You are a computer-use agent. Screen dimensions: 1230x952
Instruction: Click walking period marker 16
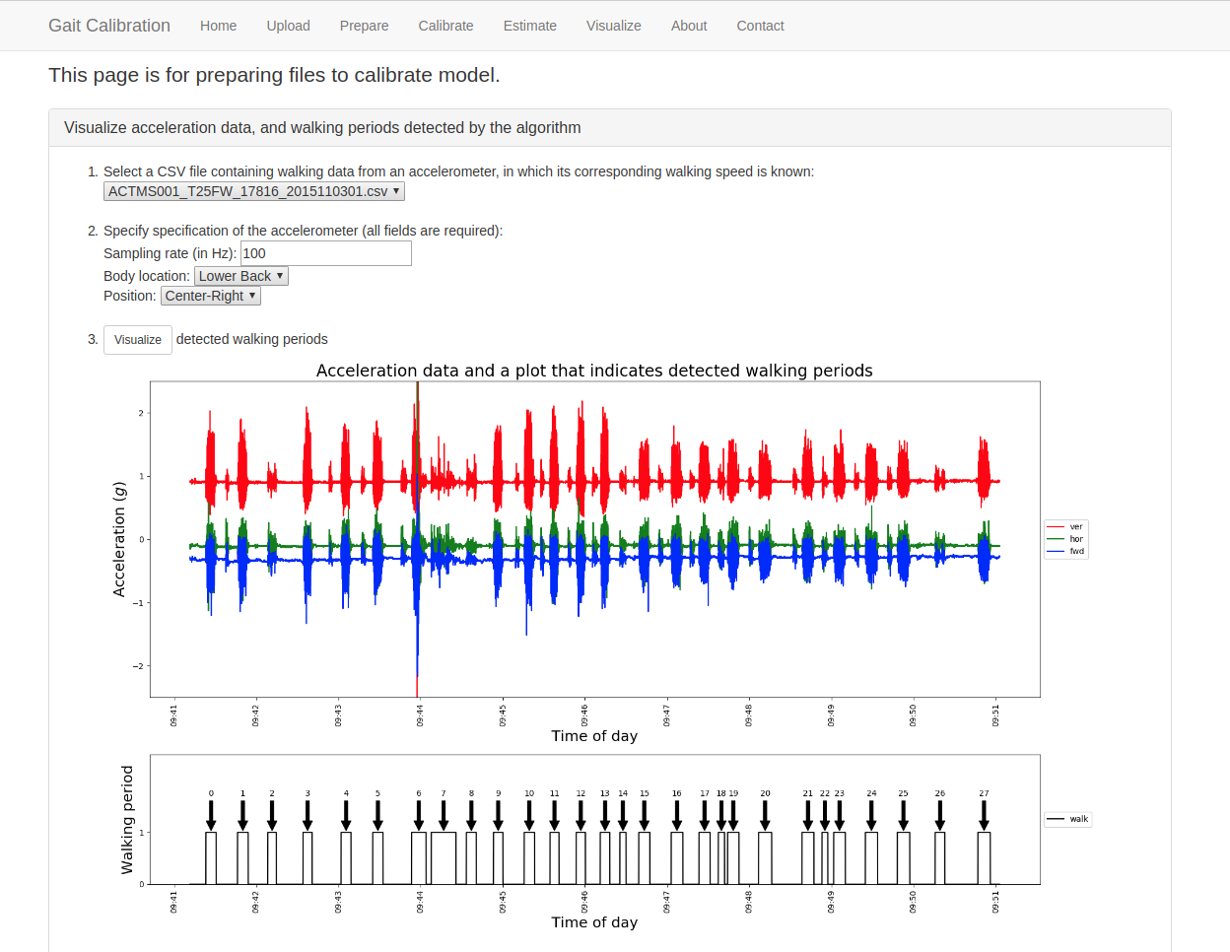point(677,811)
